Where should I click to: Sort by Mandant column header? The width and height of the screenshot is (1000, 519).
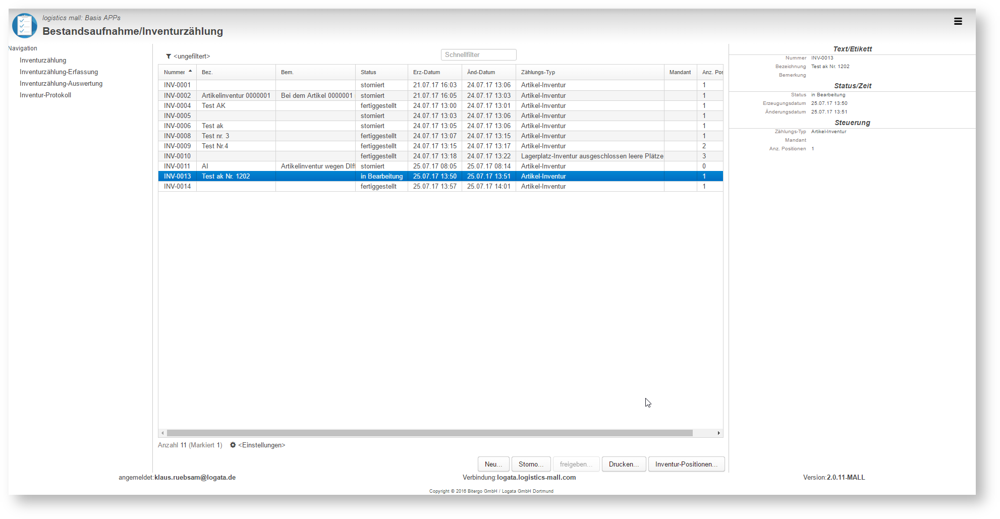click(680, 72)
